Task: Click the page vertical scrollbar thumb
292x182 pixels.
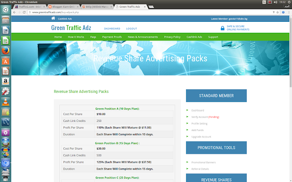Action: coord(291,52)
